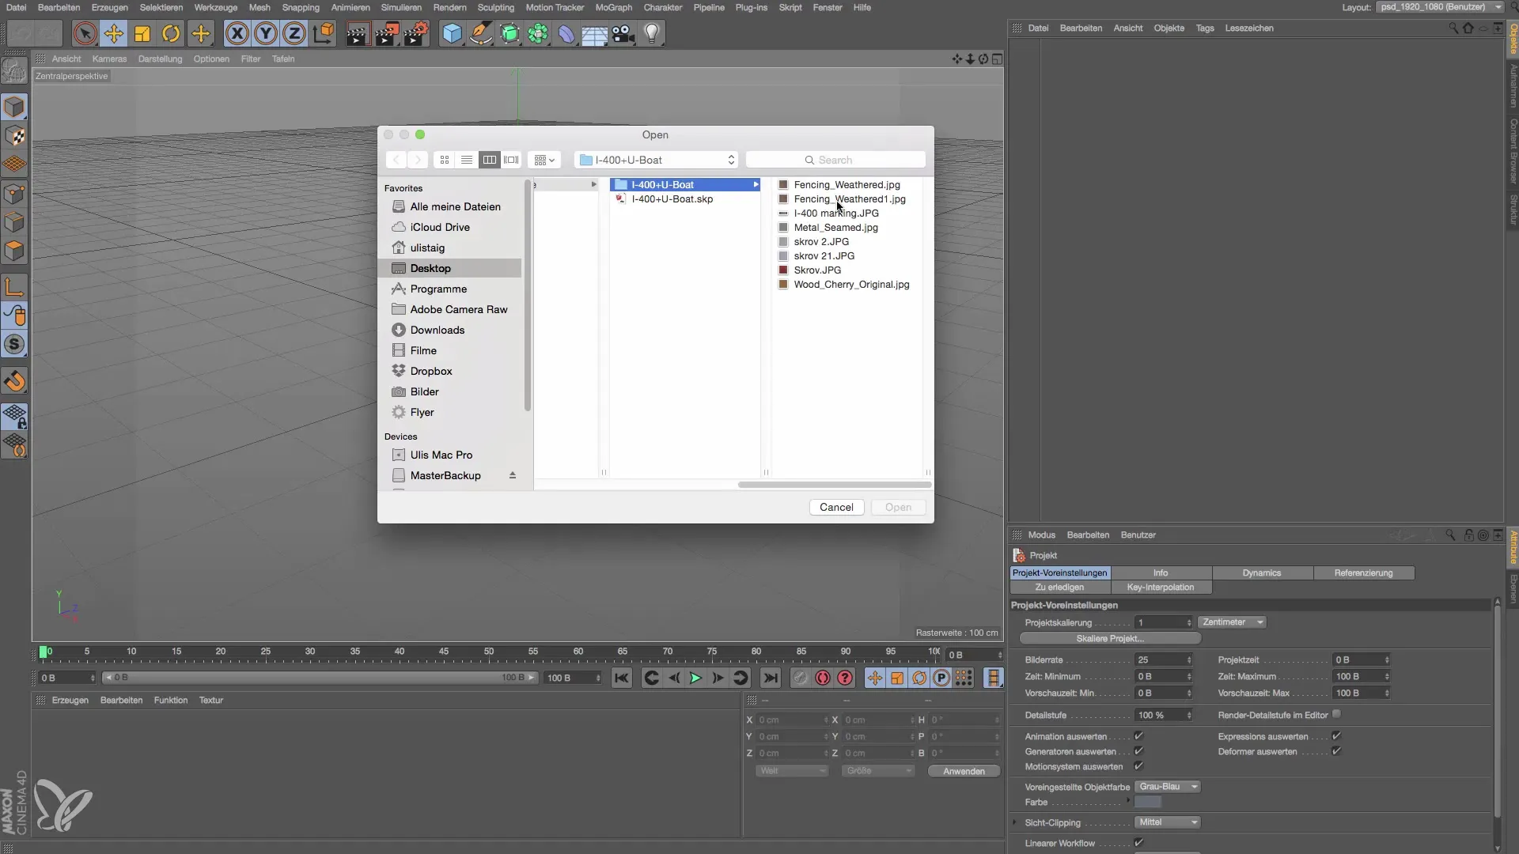Open the viewport Kameras menu
This screenshot has height=854, width=1519.
(x=109, y=59)
